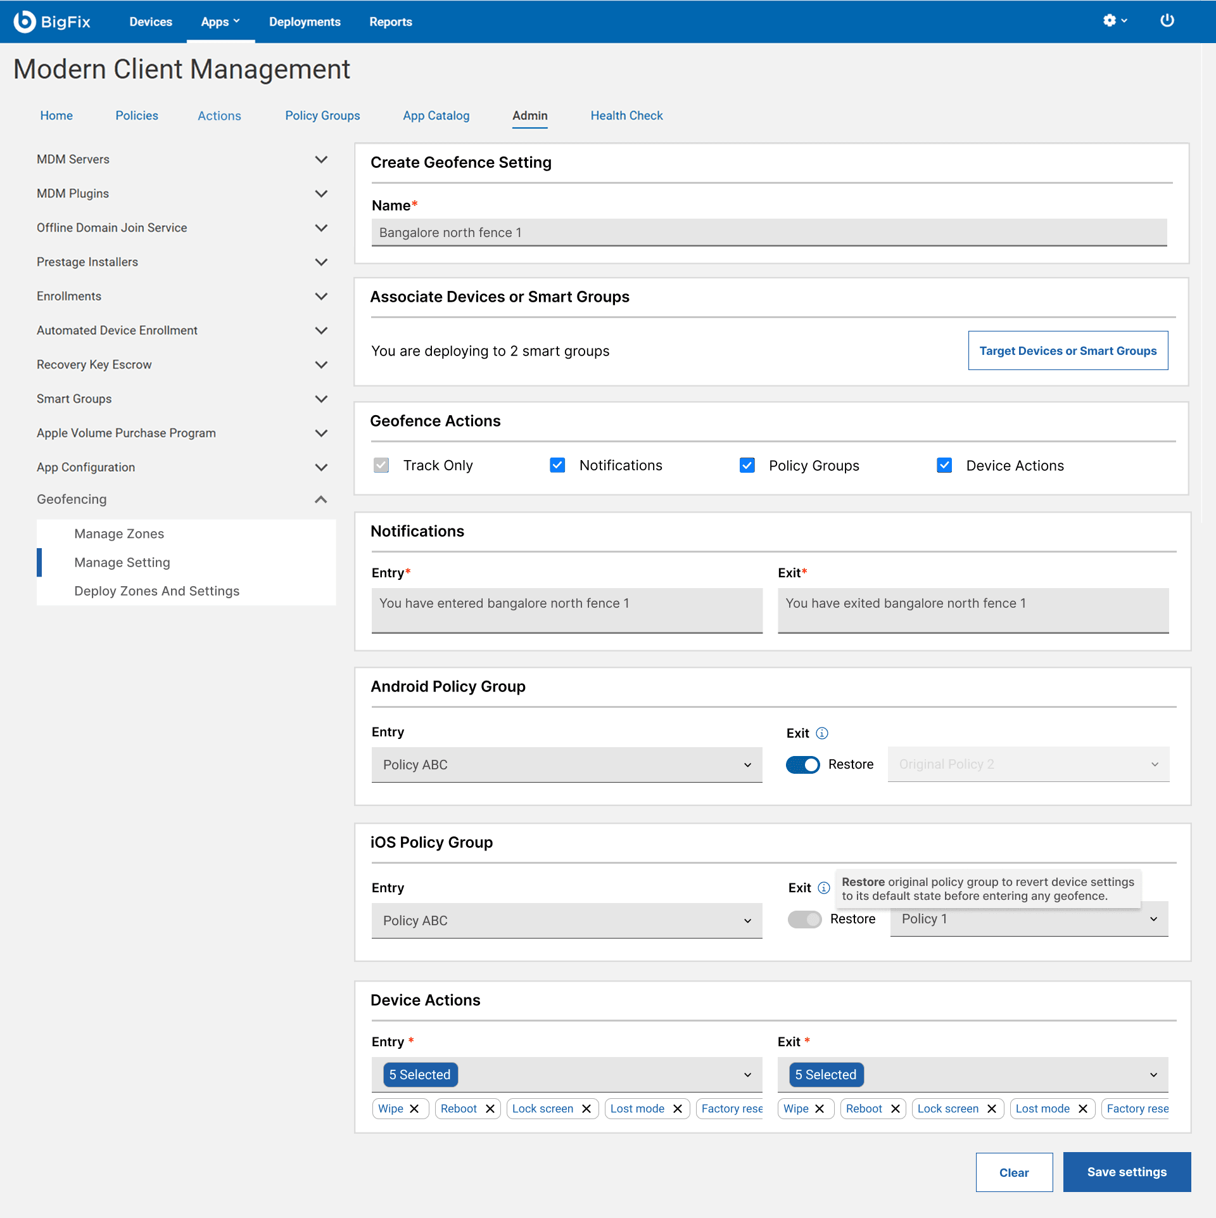Screen dimensions: 1216x1218
Task: Uncheck the Notifications checkbox
Action: click(557, 466)
